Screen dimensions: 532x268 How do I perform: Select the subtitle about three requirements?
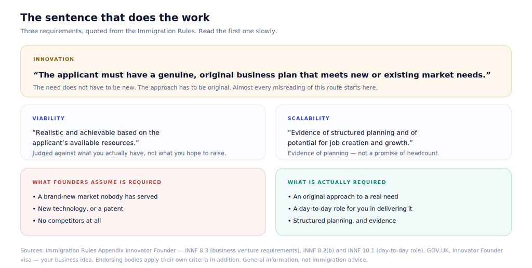pos(149,31)
